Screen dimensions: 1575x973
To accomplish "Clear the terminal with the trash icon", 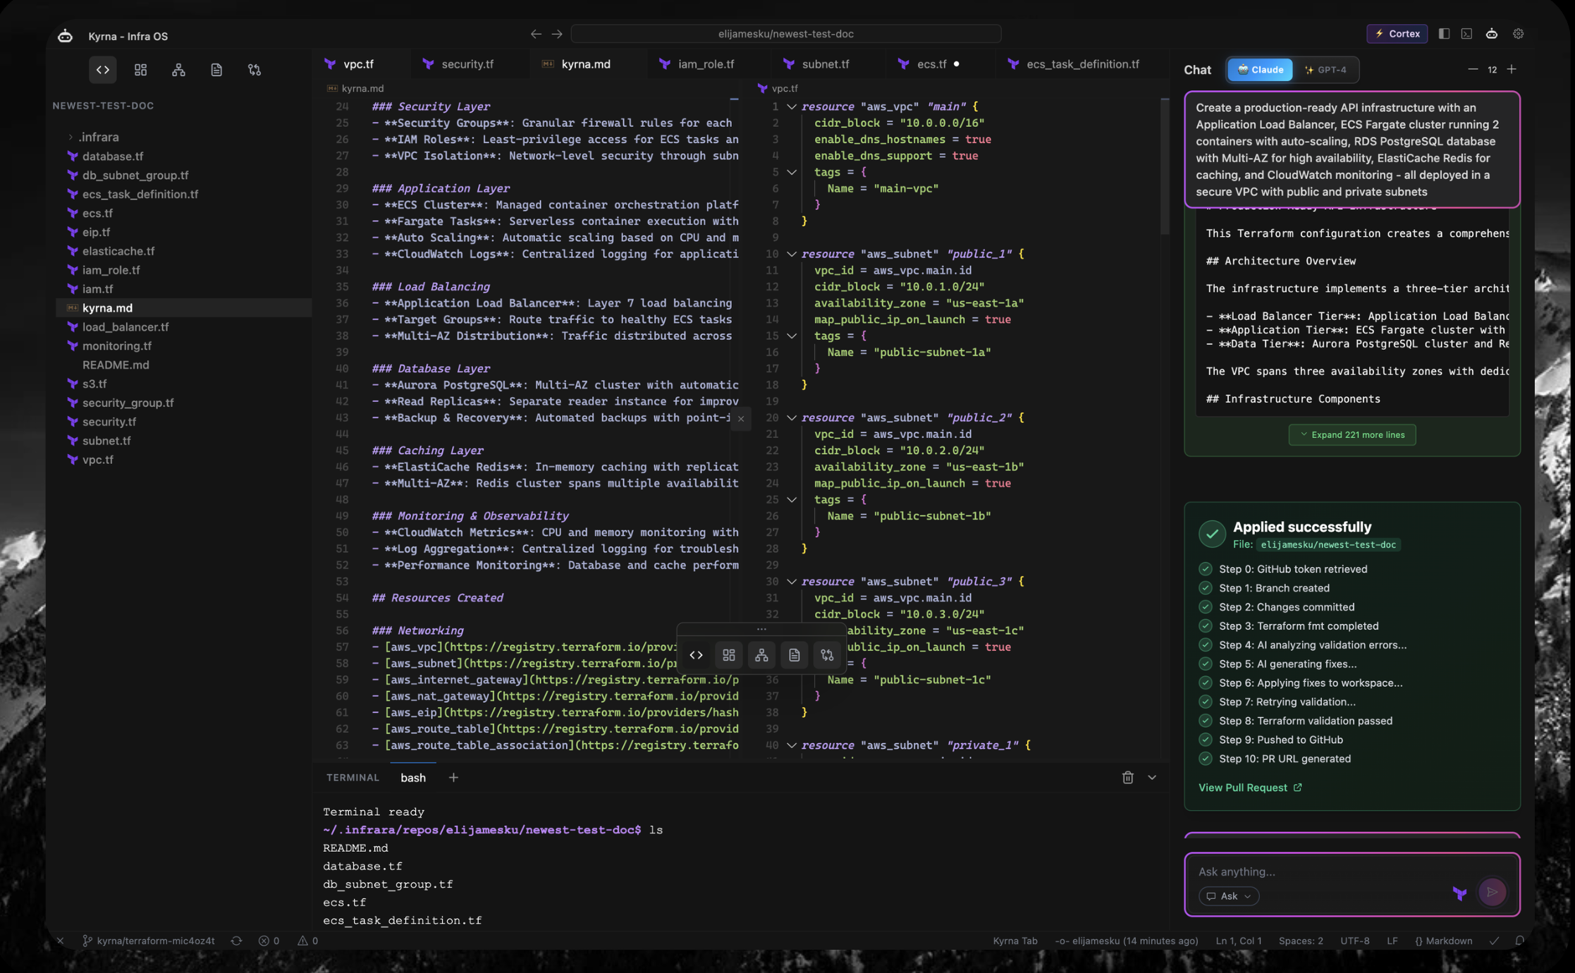I will click(1128, 777).
